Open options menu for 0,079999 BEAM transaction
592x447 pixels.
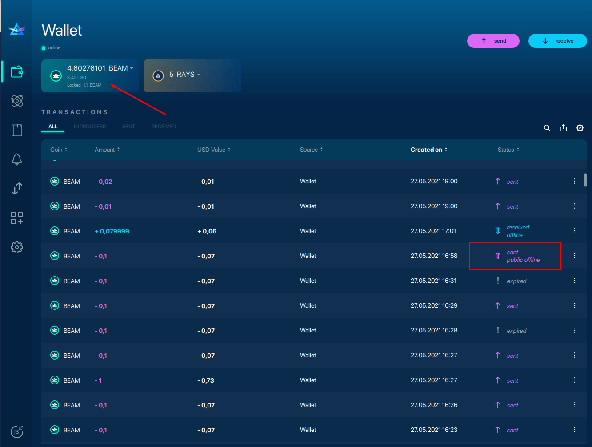575,231
